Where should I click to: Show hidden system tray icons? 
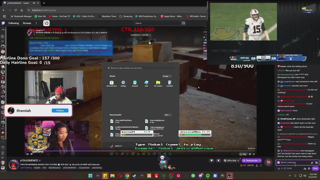[290, 176]
